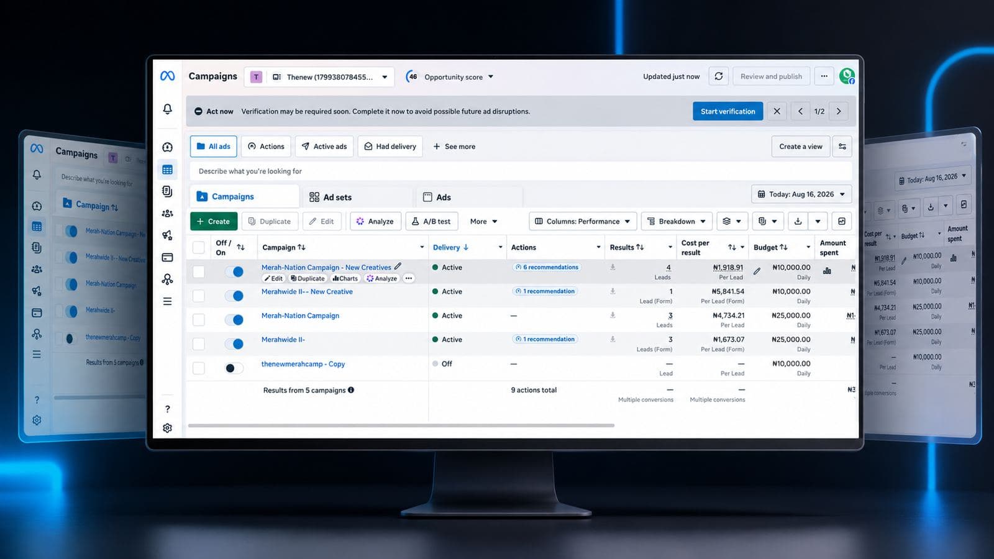The height and width of the screenshot is (559, 994).
Task: Select the campaigns table icon in sidebar
Action: [167, 170]
